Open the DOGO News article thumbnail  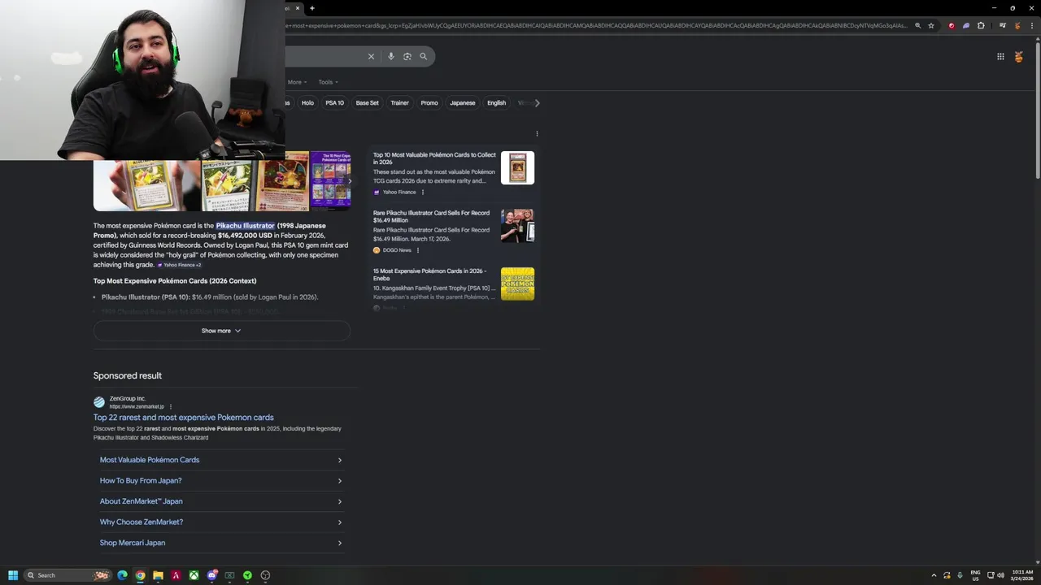(517, 226)
